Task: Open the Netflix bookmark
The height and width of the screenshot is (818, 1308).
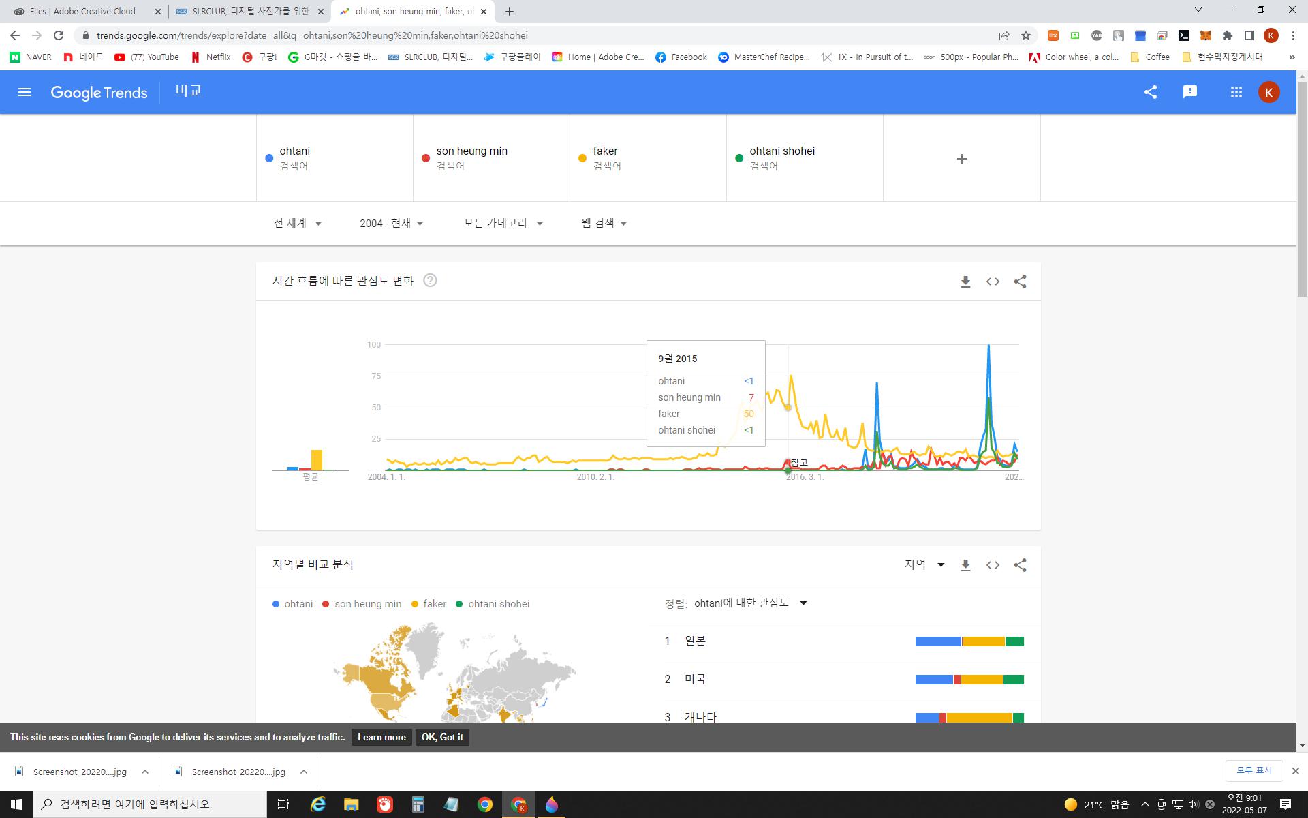Action: [x=211, y=57]
